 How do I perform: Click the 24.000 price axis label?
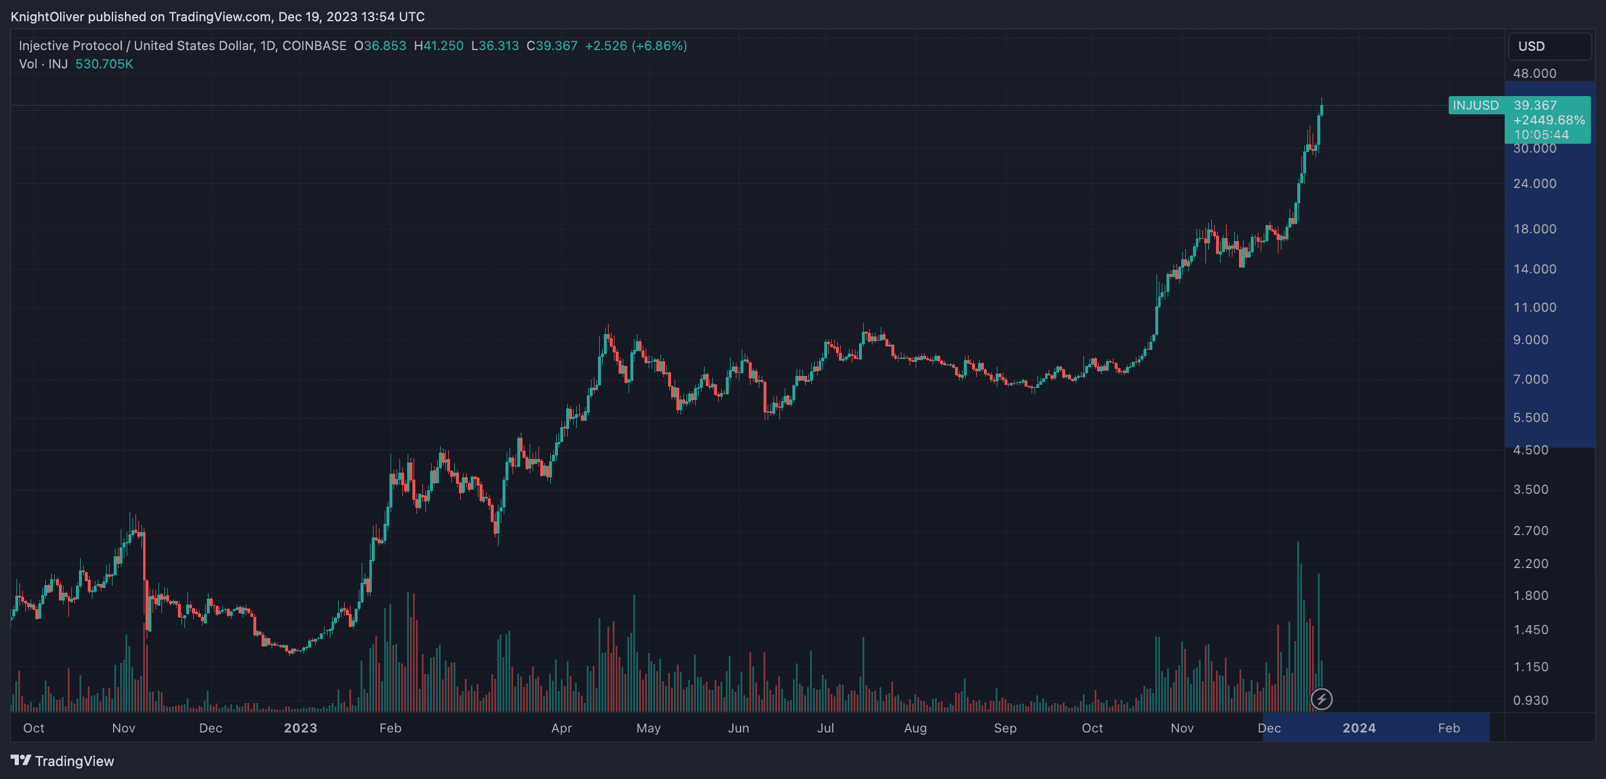1534,183
